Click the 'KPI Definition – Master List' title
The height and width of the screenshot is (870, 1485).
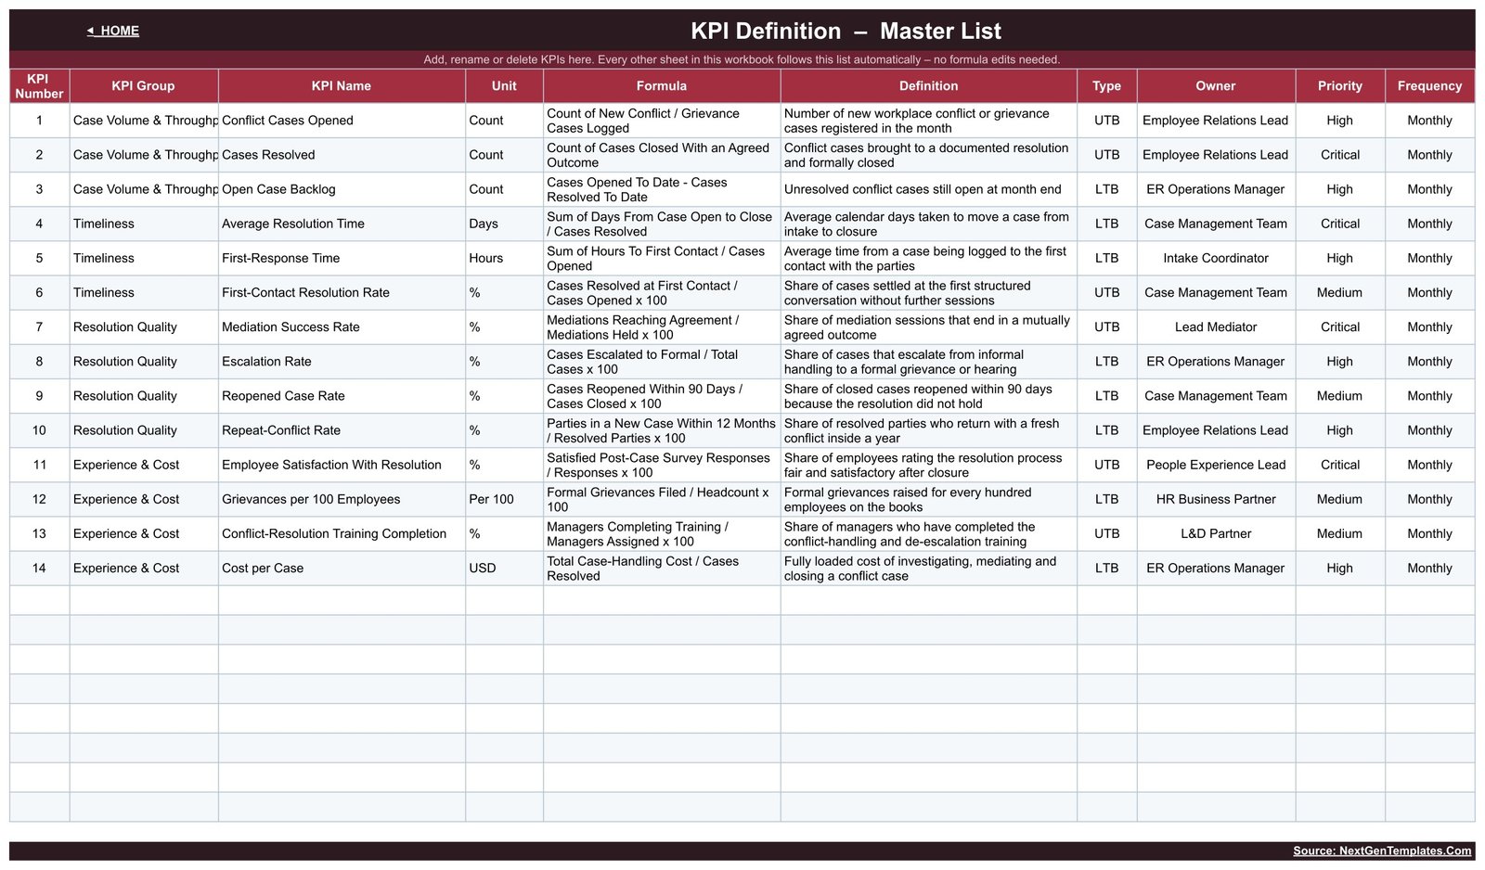click(846, 31)
